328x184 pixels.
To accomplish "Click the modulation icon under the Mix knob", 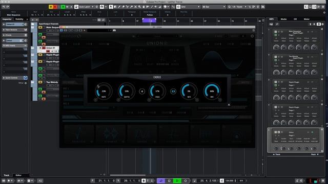I will coord(220,100).
